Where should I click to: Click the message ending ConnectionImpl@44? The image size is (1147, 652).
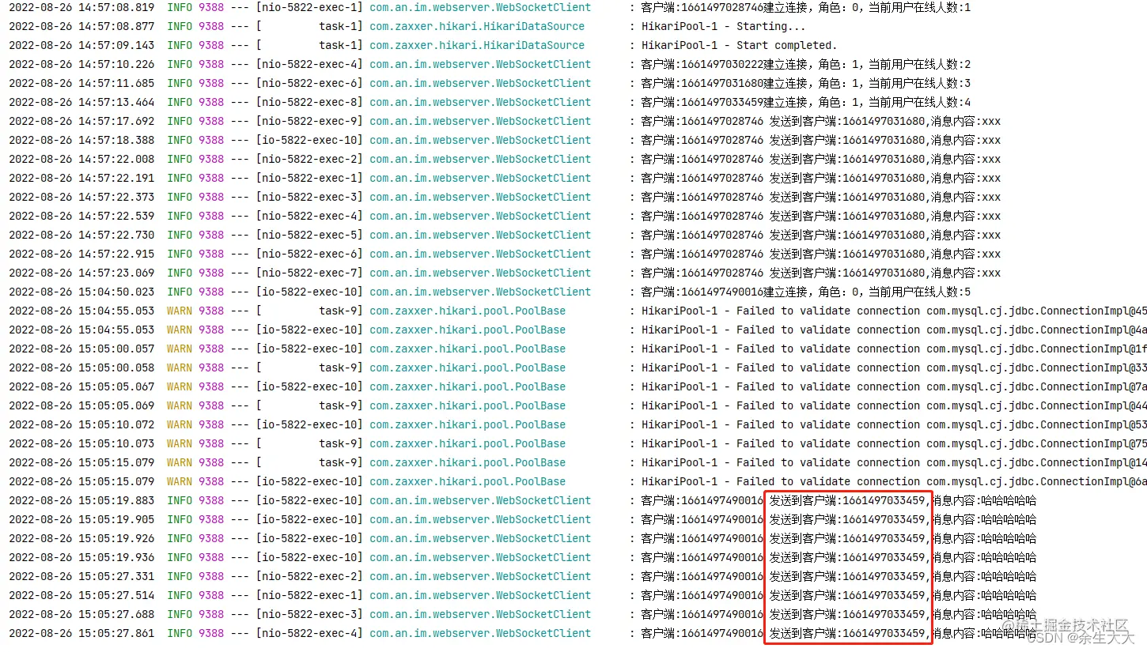(x=894, y=405)
